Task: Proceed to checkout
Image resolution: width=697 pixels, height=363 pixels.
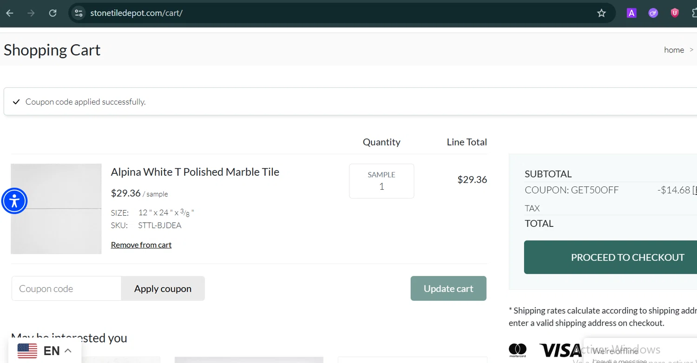Action: (627, 257)
